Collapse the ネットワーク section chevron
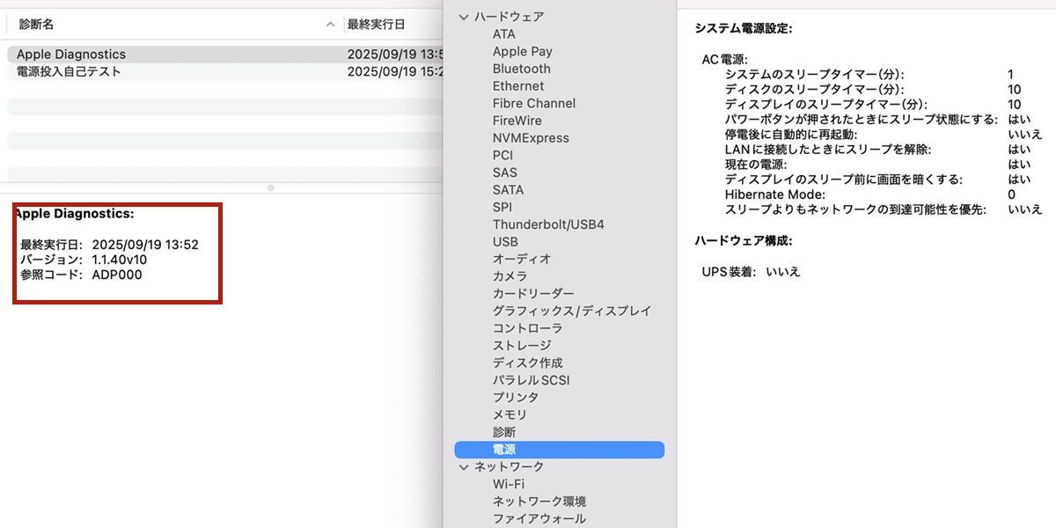1056x528 pixels. [x=464, y=467]
